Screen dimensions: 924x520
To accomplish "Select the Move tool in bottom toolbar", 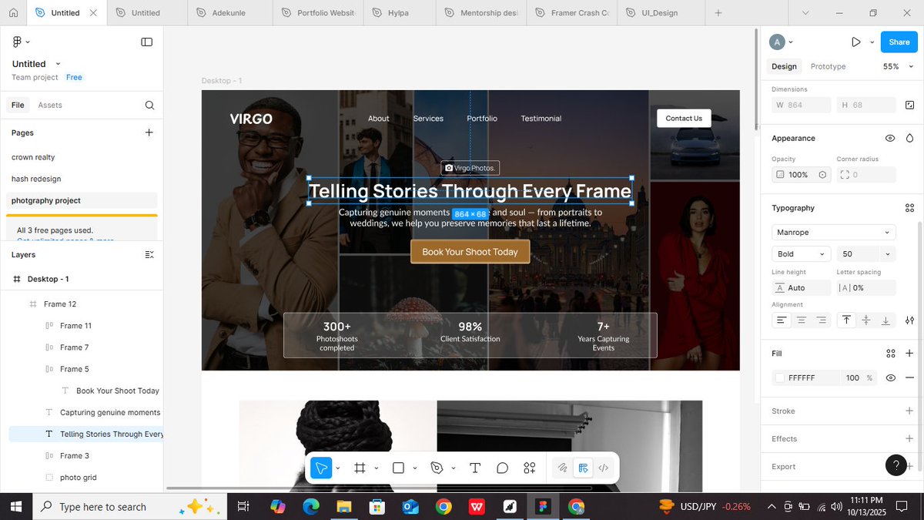I will (320, 468).
